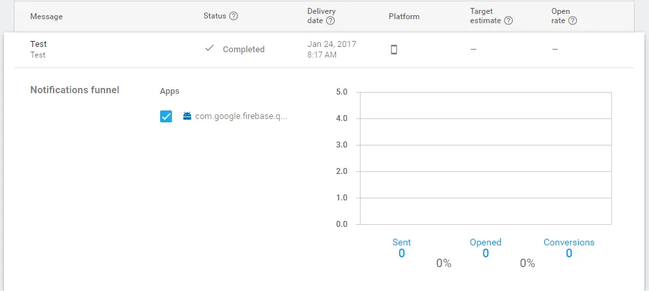
Task: Click the Completed status text
Action: click(x=243, y=50)
